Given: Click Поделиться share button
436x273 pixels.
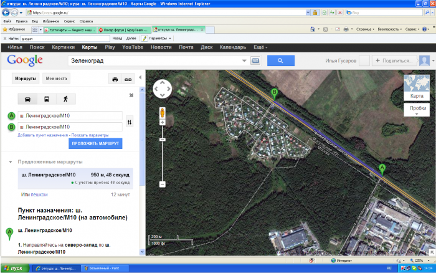Looking at the screenshot, I should 393,60.
